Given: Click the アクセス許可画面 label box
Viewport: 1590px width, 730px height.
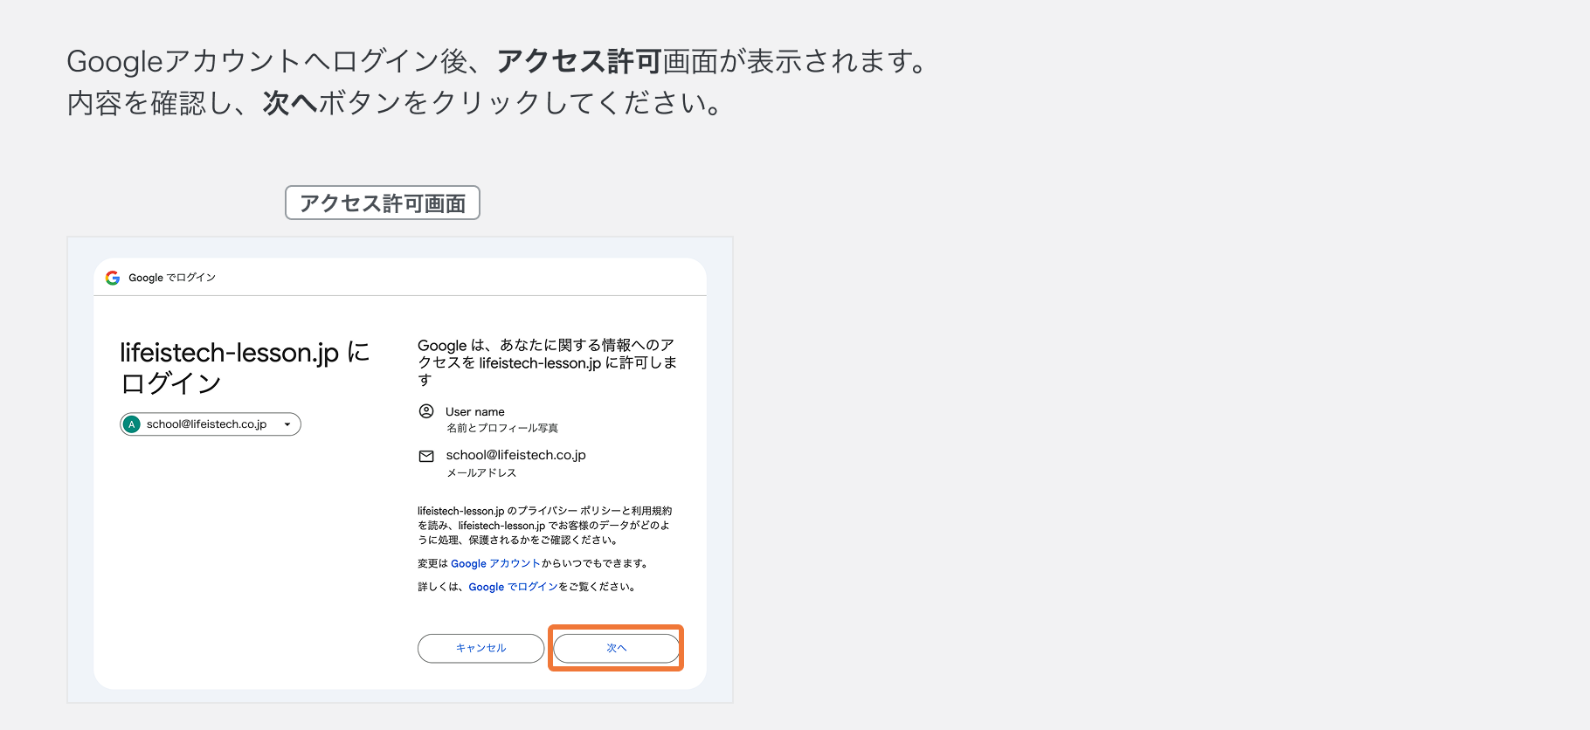Looking at the screenshot, I should 383,203.
